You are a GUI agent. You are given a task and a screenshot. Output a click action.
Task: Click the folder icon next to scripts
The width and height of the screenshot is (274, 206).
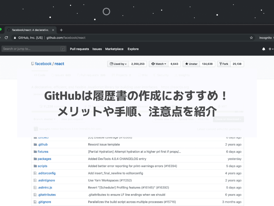click(x=35, y=166)
